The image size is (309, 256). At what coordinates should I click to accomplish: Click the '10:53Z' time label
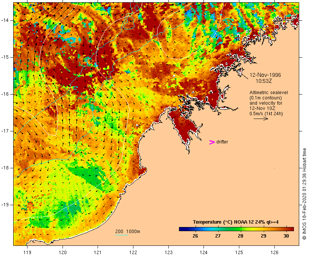264,81
